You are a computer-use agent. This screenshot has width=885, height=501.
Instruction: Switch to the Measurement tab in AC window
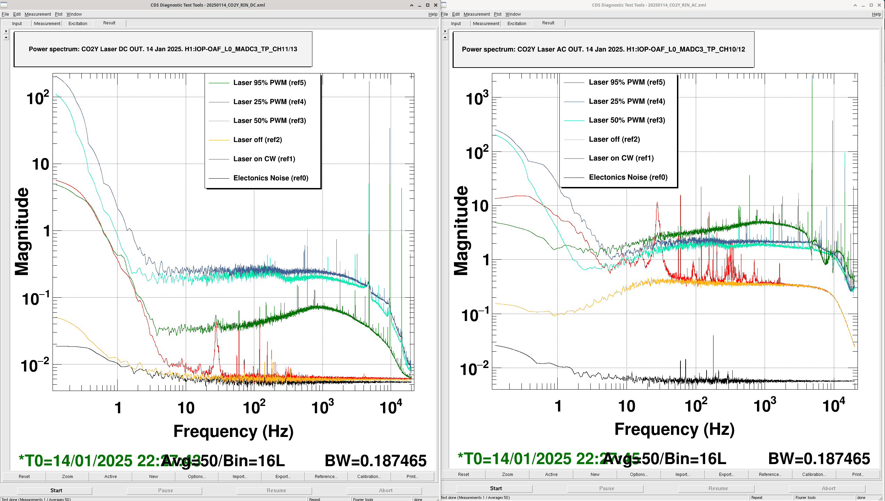click(486, 23)
